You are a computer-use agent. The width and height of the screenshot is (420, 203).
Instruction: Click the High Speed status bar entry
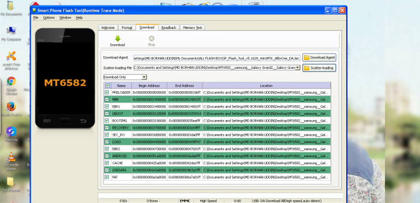tap(208, 201)
